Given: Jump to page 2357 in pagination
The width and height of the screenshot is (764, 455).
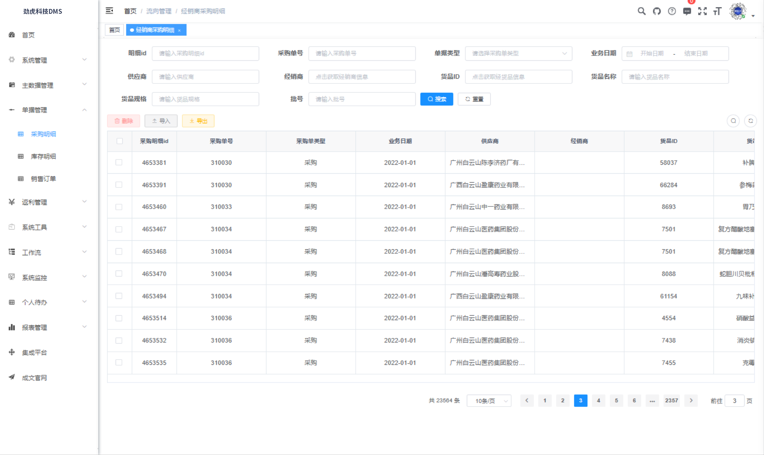Looking at the screenshot, I should [672, 401].
